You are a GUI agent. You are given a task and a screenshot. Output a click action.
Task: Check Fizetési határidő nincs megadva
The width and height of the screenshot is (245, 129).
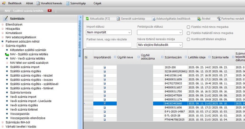pyautogui.click(x=189, y=33)
